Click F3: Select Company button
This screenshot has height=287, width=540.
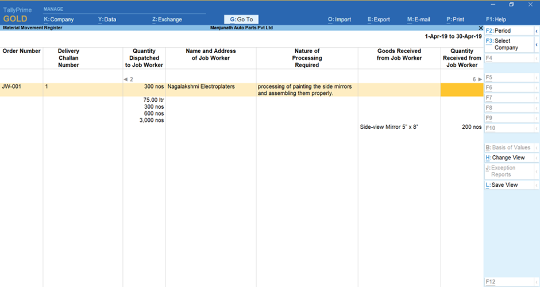509,44
